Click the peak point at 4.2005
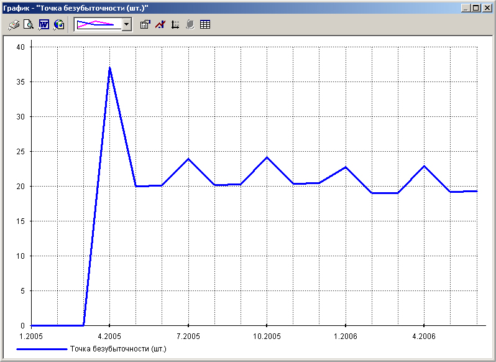Image resolution: width=496 pixels, height=362 pixels. pos(109,68)
